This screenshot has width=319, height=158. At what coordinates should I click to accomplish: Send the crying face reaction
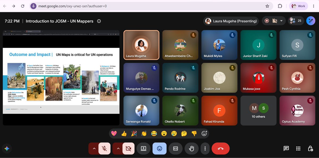[174, 133]
